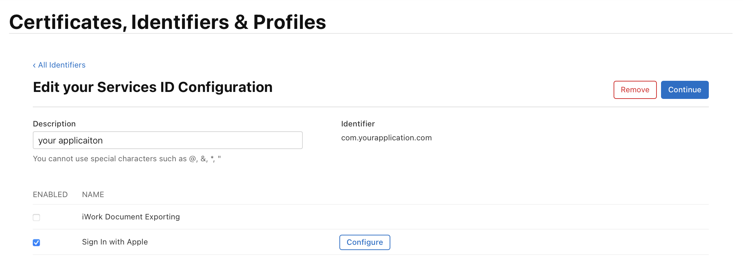Viewport: 743px width, 280px height.
Task: Click the typed text 'your applicaiton'
Action: 70,140
